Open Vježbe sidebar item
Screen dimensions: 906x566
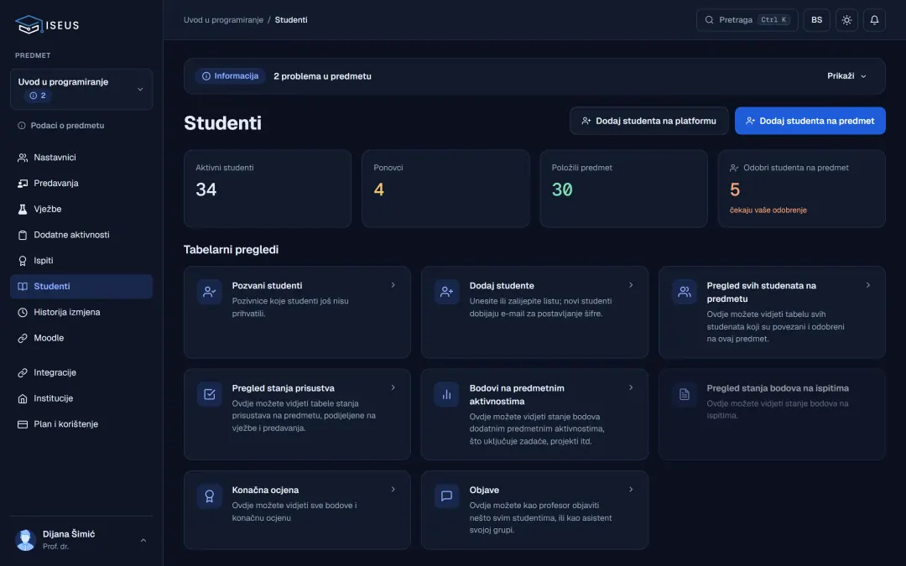[81, 209]
